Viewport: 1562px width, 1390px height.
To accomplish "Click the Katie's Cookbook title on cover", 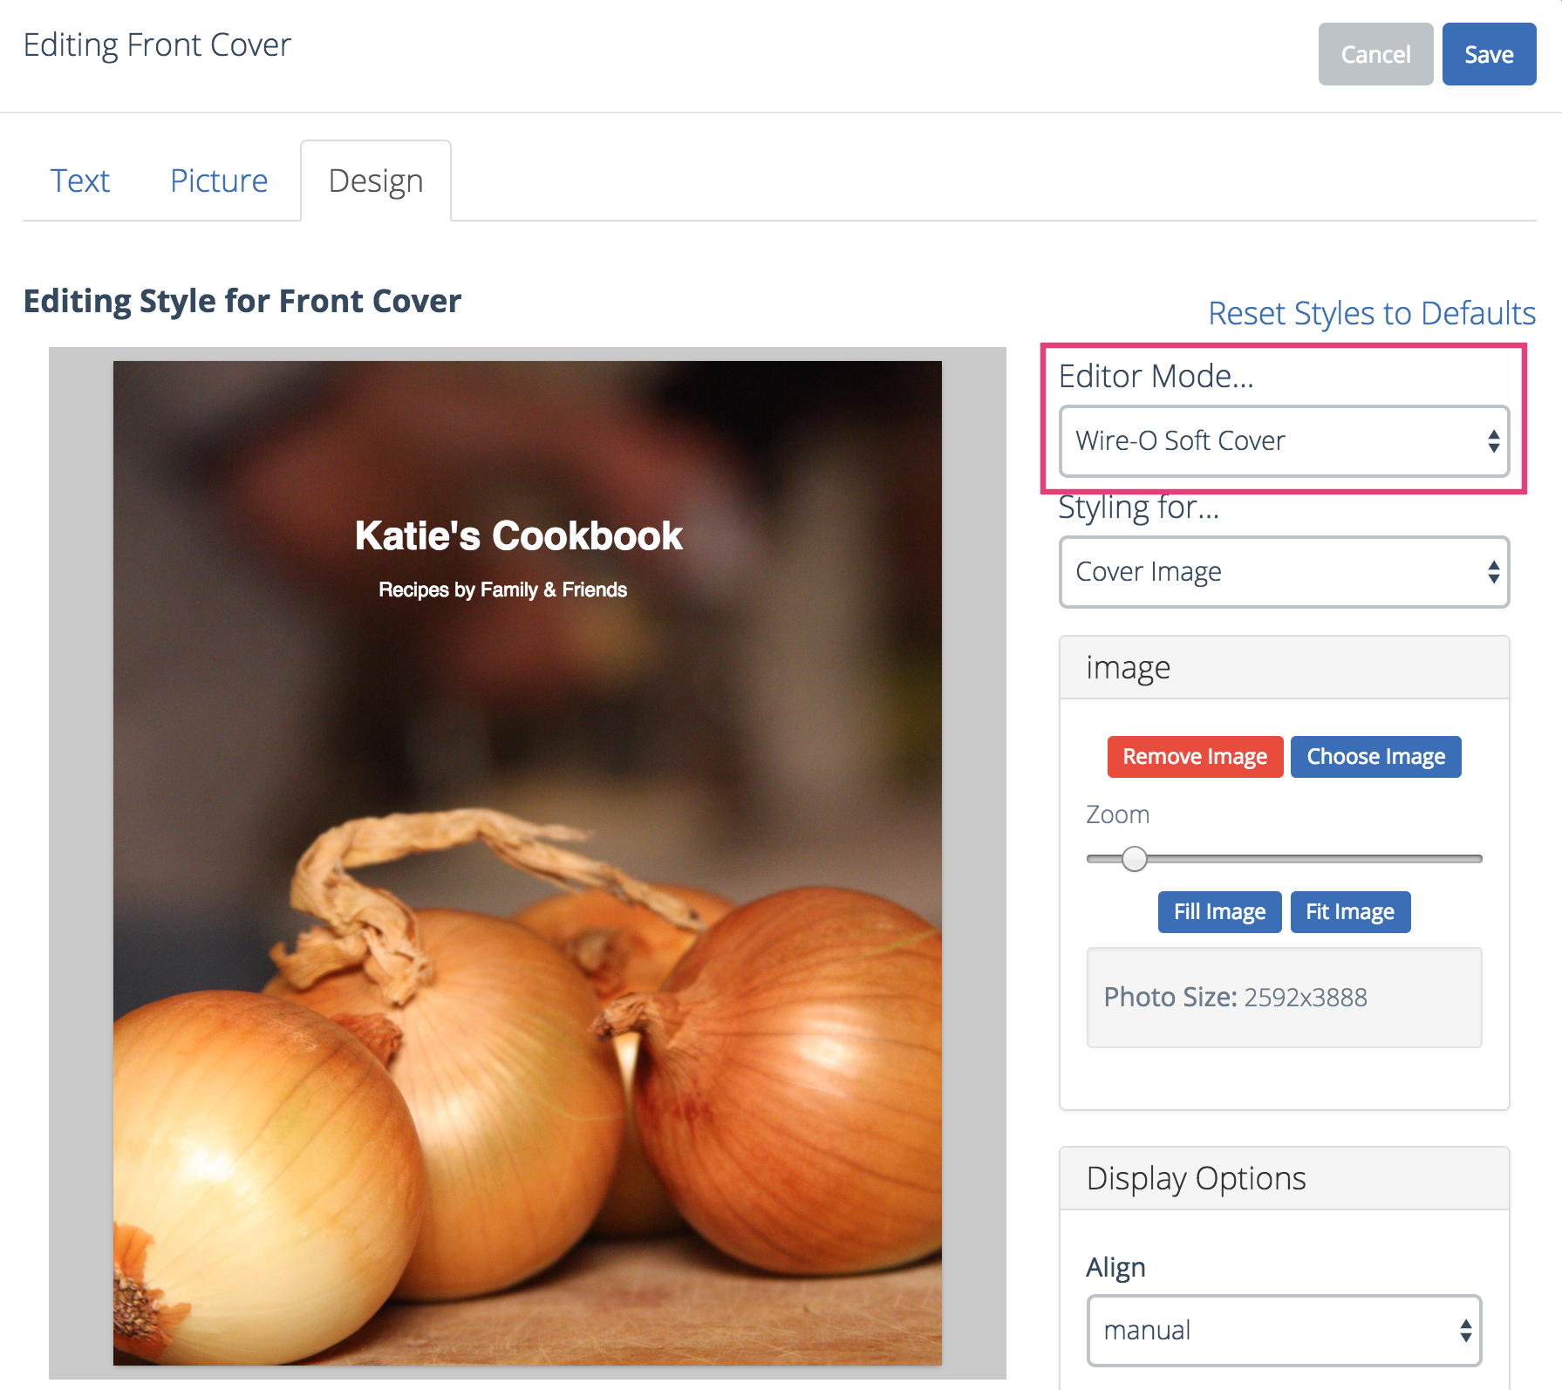I will point(519,535).
